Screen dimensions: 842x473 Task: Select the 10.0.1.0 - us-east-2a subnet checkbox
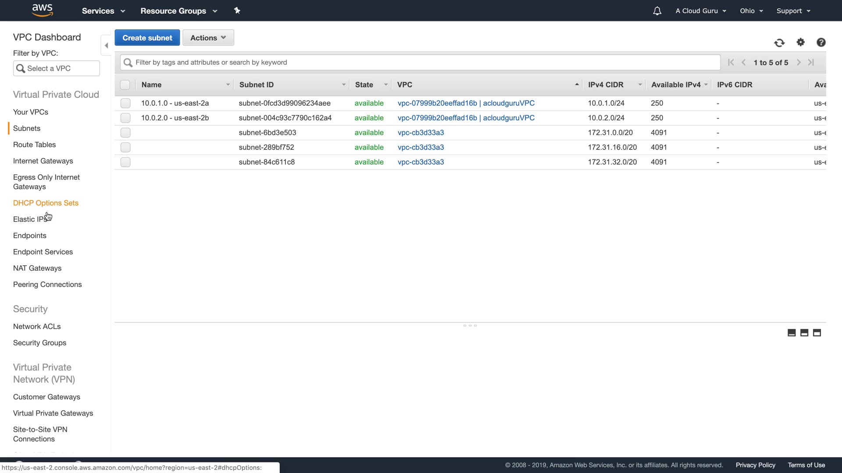click(x=125, y=103)
